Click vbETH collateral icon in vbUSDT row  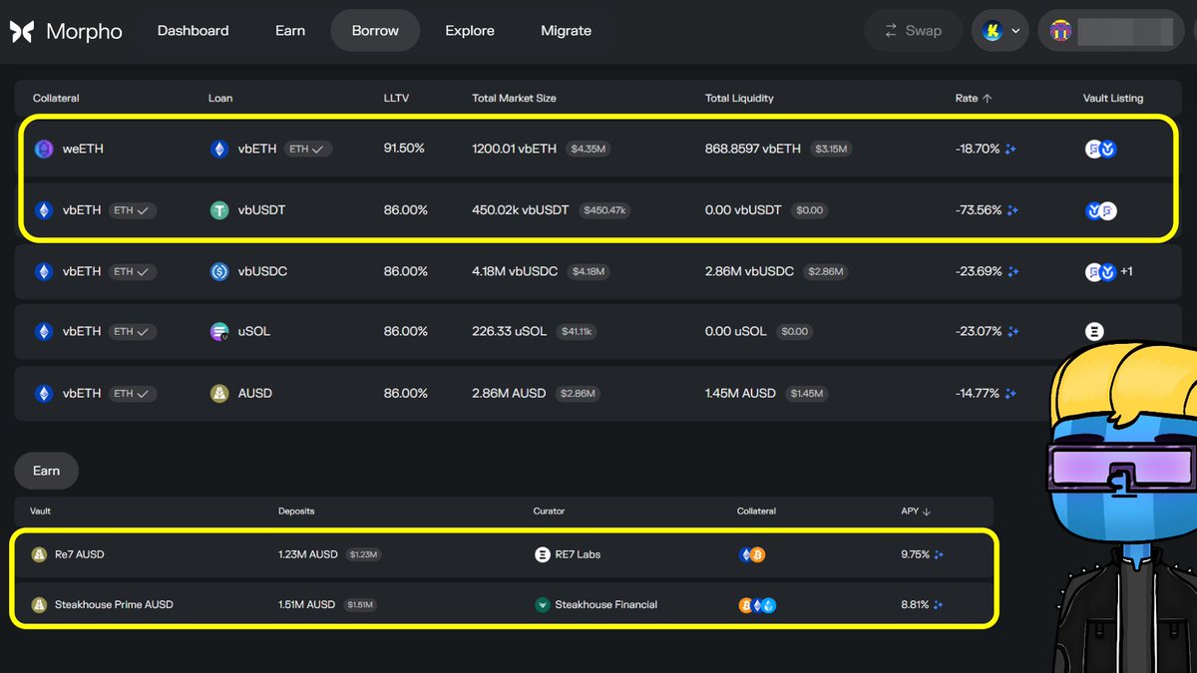(44, 210)
